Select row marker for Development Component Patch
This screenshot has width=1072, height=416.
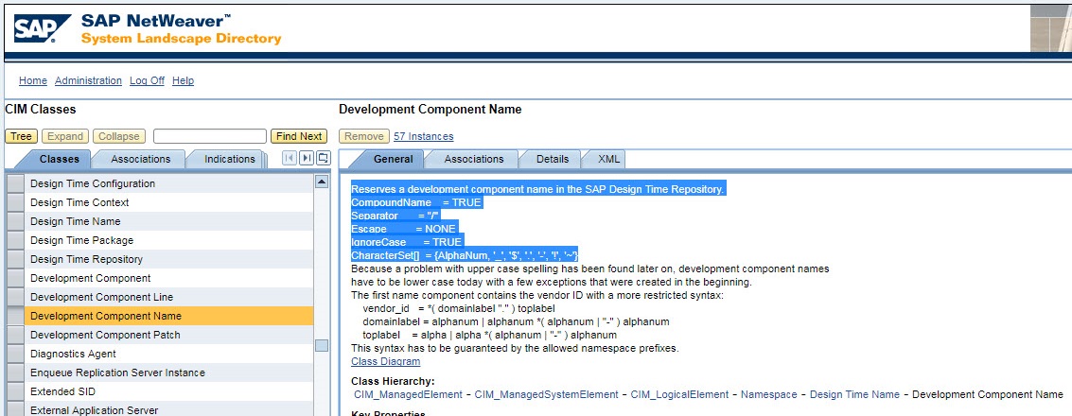pyautogui.click(x=15, y=335)
